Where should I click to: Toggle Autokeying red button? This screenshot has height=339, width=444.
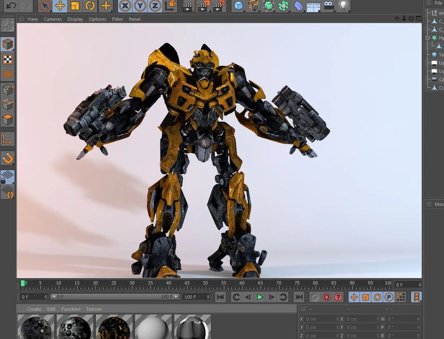pos(326,297)
